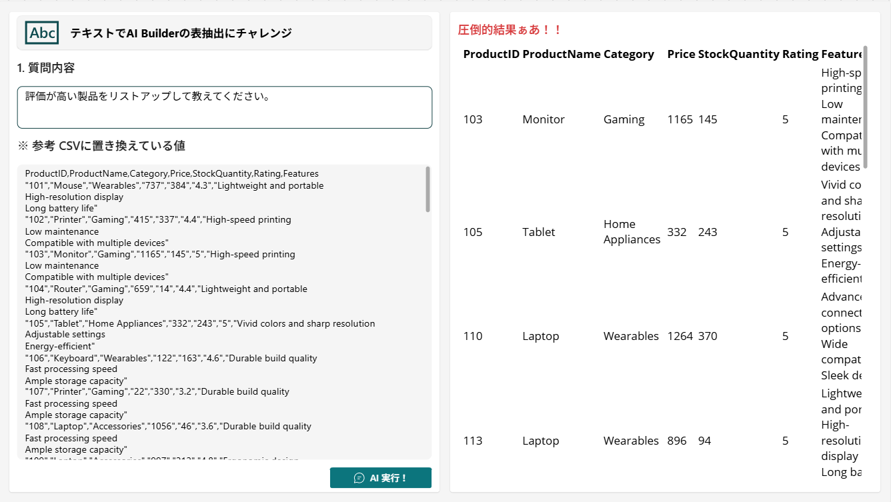Screen dimensions: 891x502
Task: Click the StockQuantity column header
Action: pos(739,54)
